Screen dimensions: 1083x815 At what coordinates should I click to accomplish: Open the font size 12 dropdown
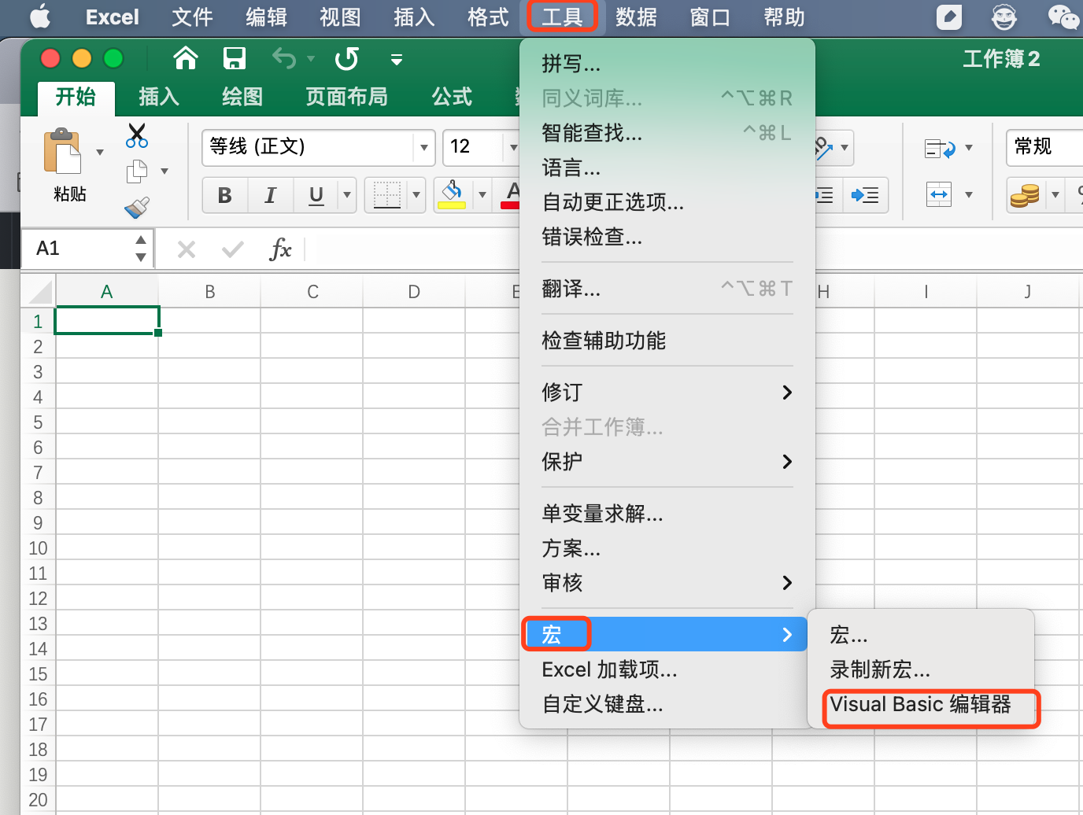coord(513,147)
